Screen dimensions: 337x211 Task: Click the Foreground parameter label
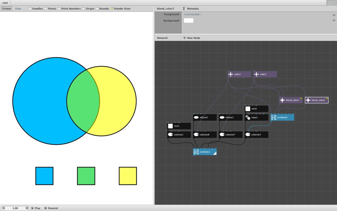click(x=171, y=14)
